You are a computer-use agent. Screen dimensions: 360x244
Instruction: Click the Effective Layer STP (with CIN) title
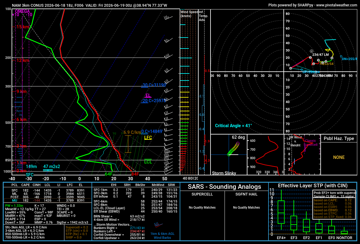(312, 186)
